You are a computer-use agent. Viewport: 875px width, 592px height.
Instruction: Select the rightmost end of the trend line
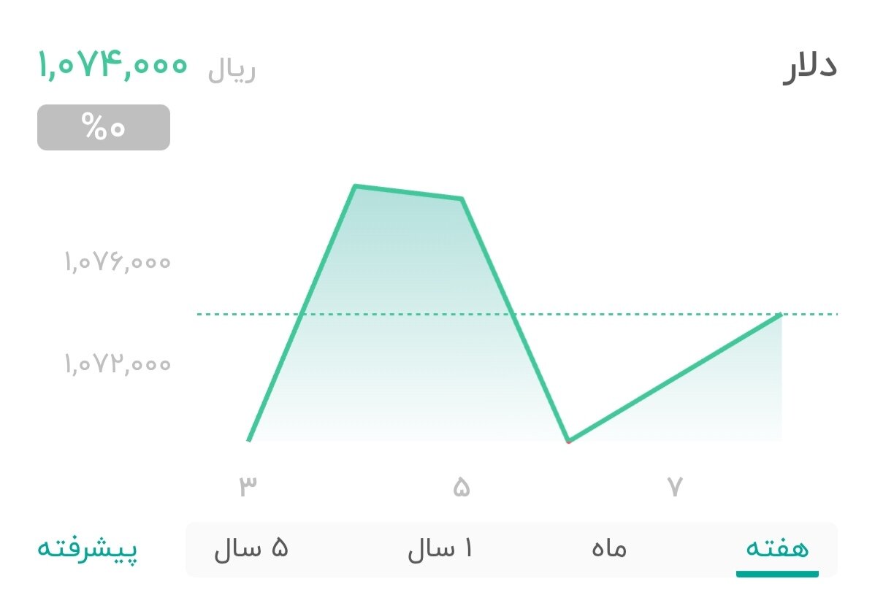[782, 314]
